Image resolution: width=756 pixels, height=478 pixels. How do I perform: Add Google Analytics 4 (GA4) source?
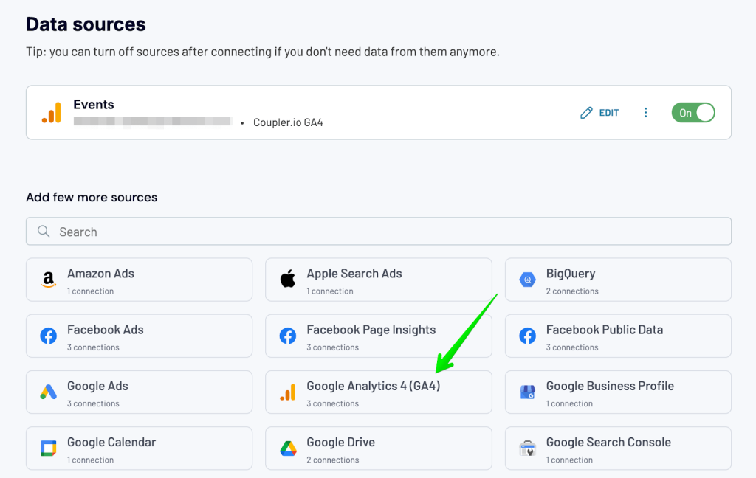379,392
